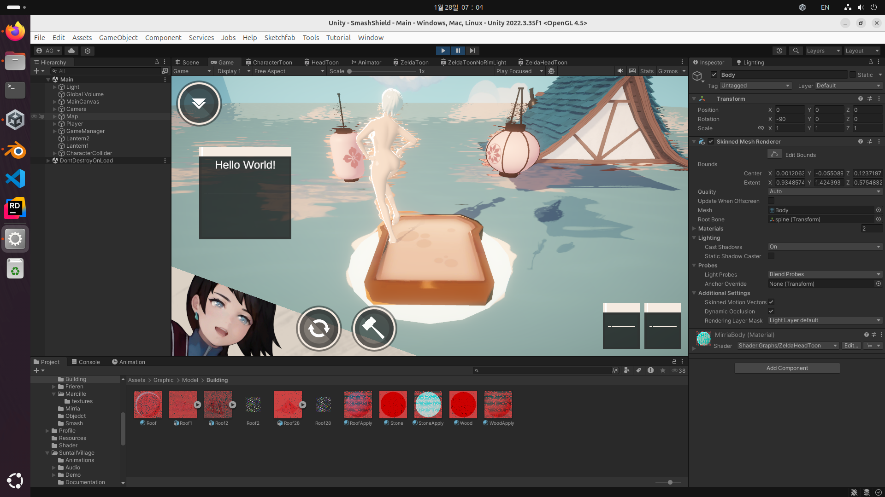Toggle Skinned Mesh Renderer enabled checkbox

point(711,141)
